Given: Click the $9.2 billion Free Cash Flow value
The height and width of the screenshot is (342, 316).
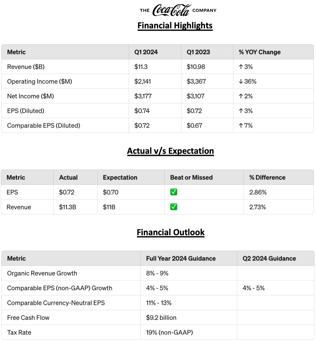Looking at the screenshot, I should 161,318.
